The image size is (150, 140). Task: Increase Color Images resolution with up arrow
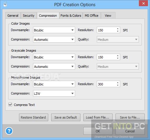point(118,29)
